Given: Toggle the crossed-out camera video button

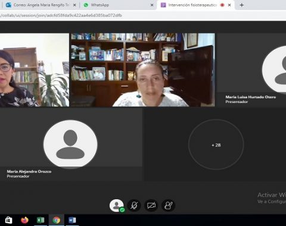Looking at the screenshot, I should [151, 205].
